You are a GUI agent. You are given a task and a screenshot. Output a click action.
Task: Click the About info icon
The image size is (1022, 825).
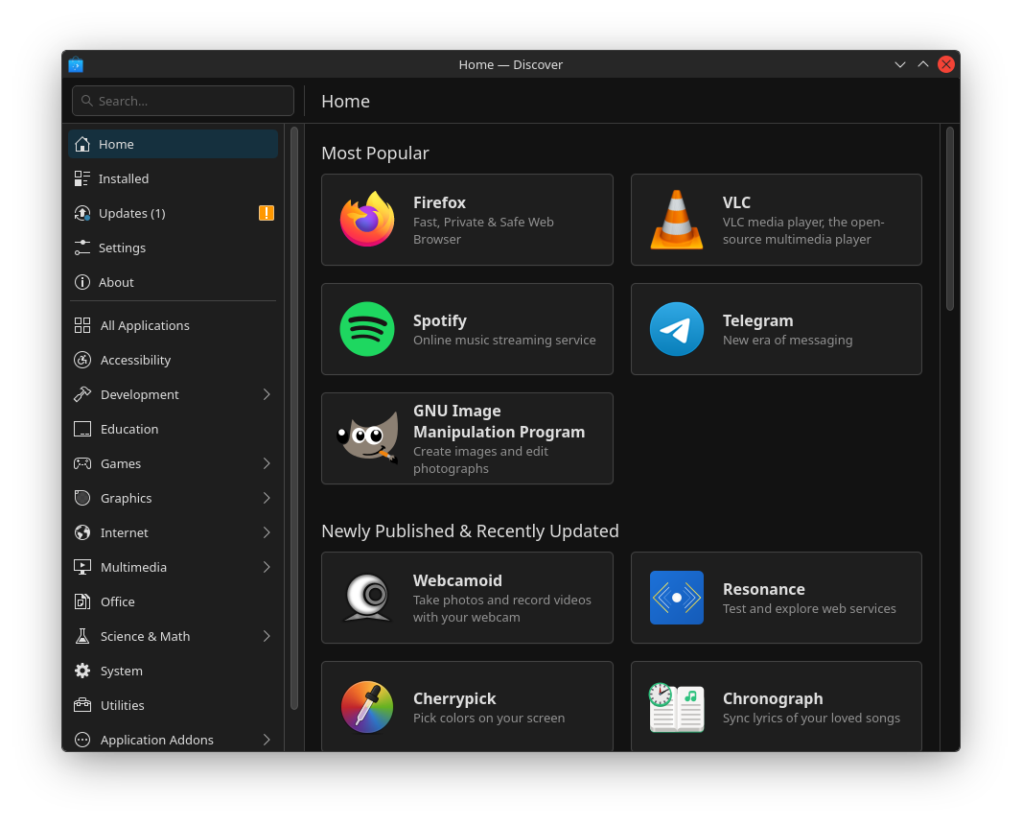click(x=82, y=282)
